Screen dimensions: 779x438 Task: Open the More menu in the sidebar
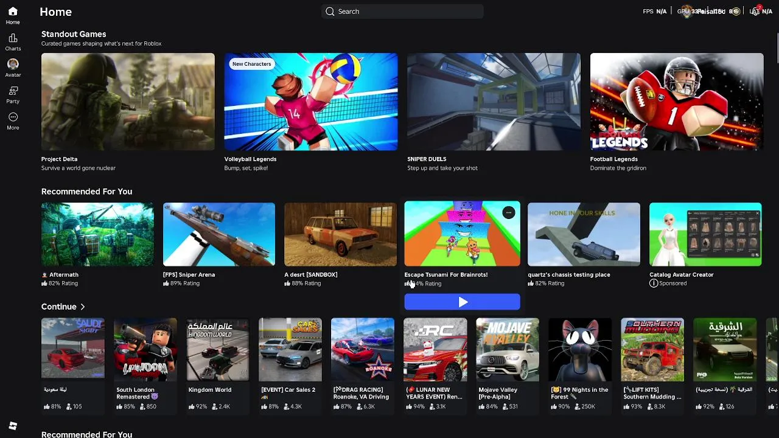tap(13, 121)
